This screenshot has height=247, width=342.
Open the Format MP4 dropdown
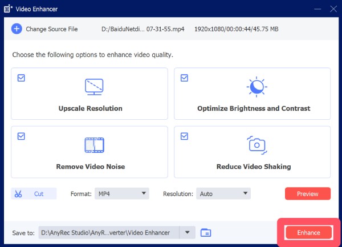tap(121, 194)
